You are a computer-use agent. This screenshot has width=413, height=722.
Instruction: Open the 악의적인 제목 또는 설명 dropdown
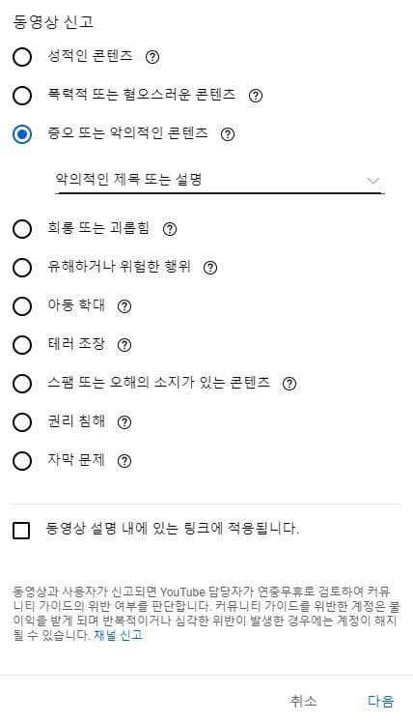tap(220, 180)
